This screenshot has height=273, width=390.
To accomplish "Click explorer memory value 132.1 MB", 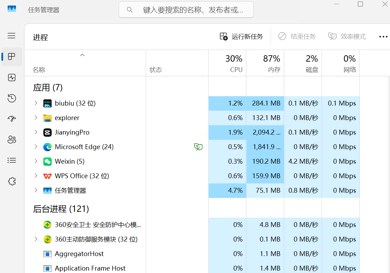I will 266,118.
